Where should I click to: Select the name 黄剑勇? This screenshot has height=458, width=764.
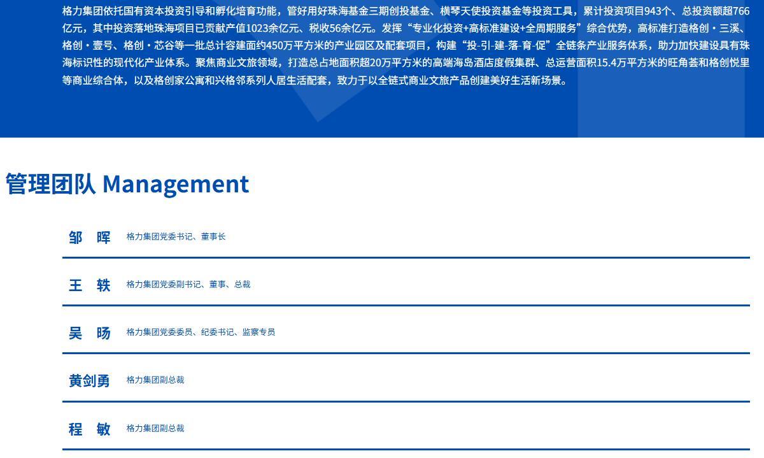point(90,380)
